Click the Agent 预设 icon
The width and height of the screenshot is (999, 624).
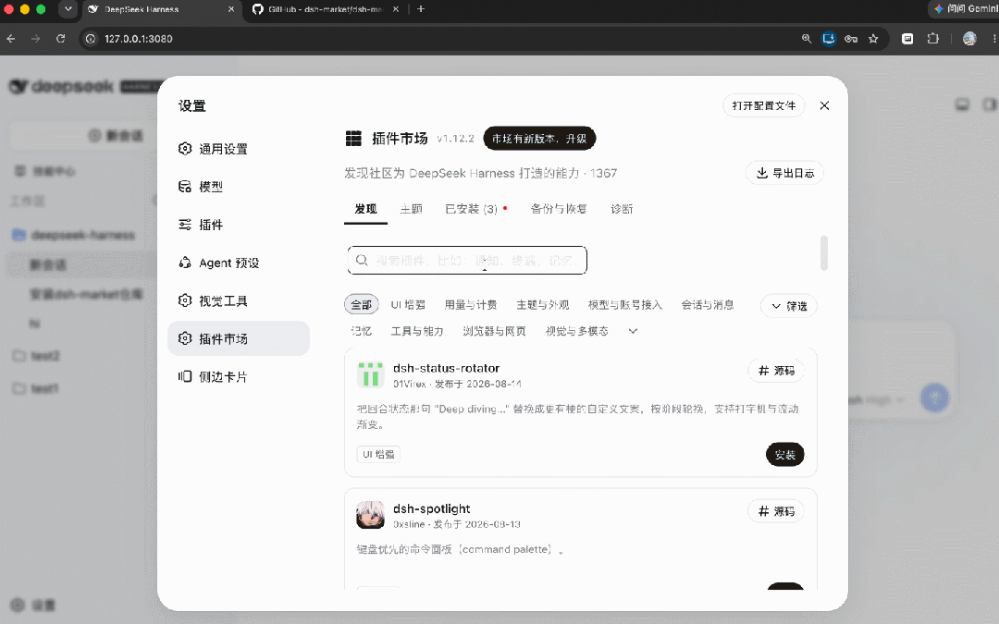pyautogui.click(x=185, y=263)
